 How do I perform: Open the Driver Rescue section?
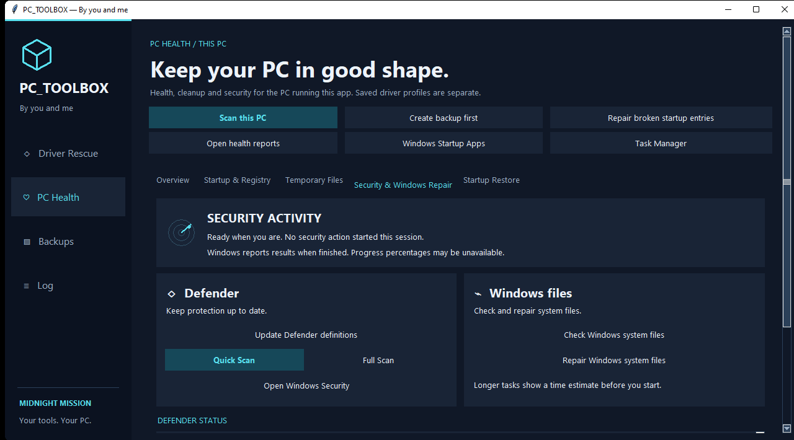(68, 153)
